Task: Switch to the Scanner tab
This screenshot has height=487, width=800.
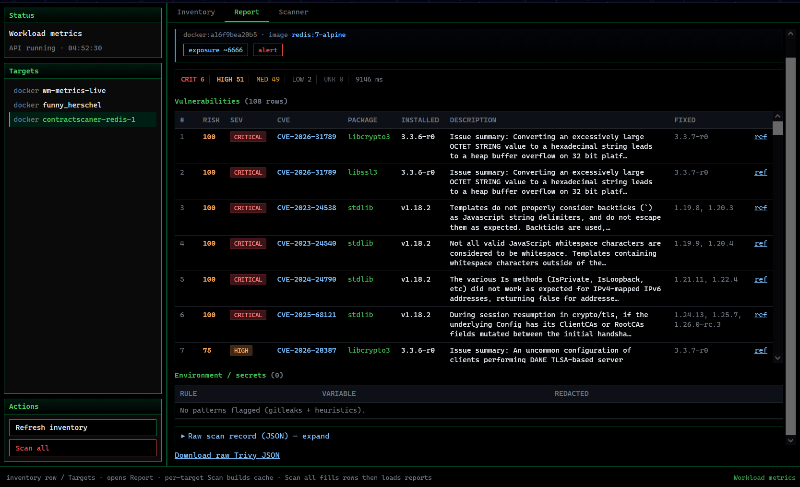Action: [x=293, y=12]
